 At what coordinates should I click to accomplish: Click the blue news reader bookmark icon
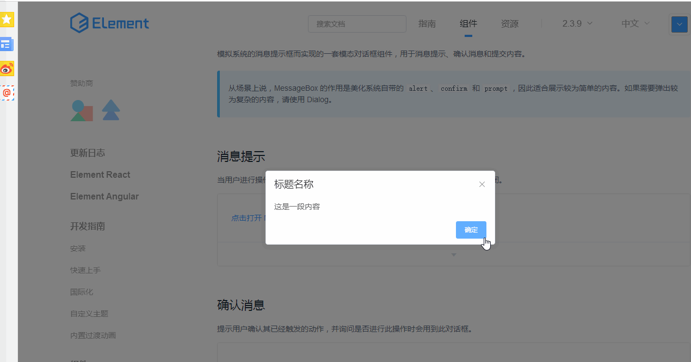(7, 44)
